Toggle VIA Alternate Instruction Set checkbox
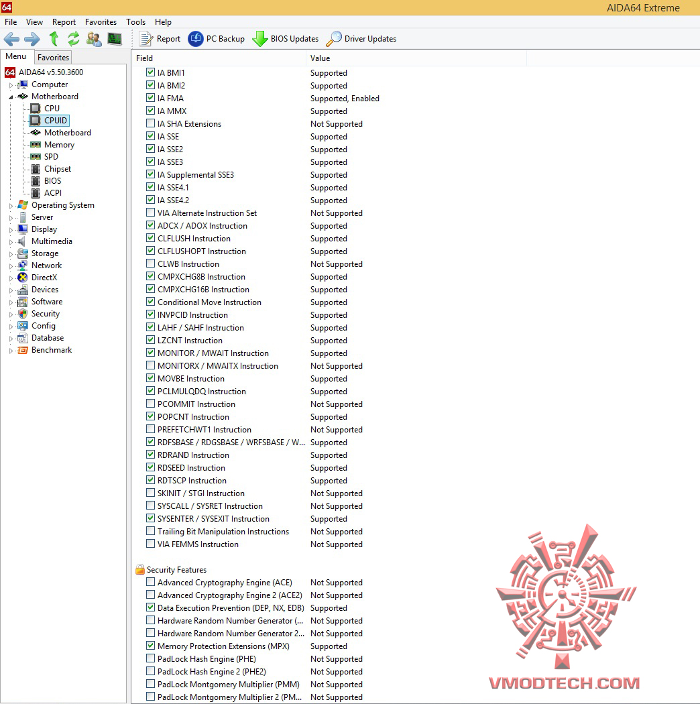Screen dimensions: 700x704 (x=150, y=213)
